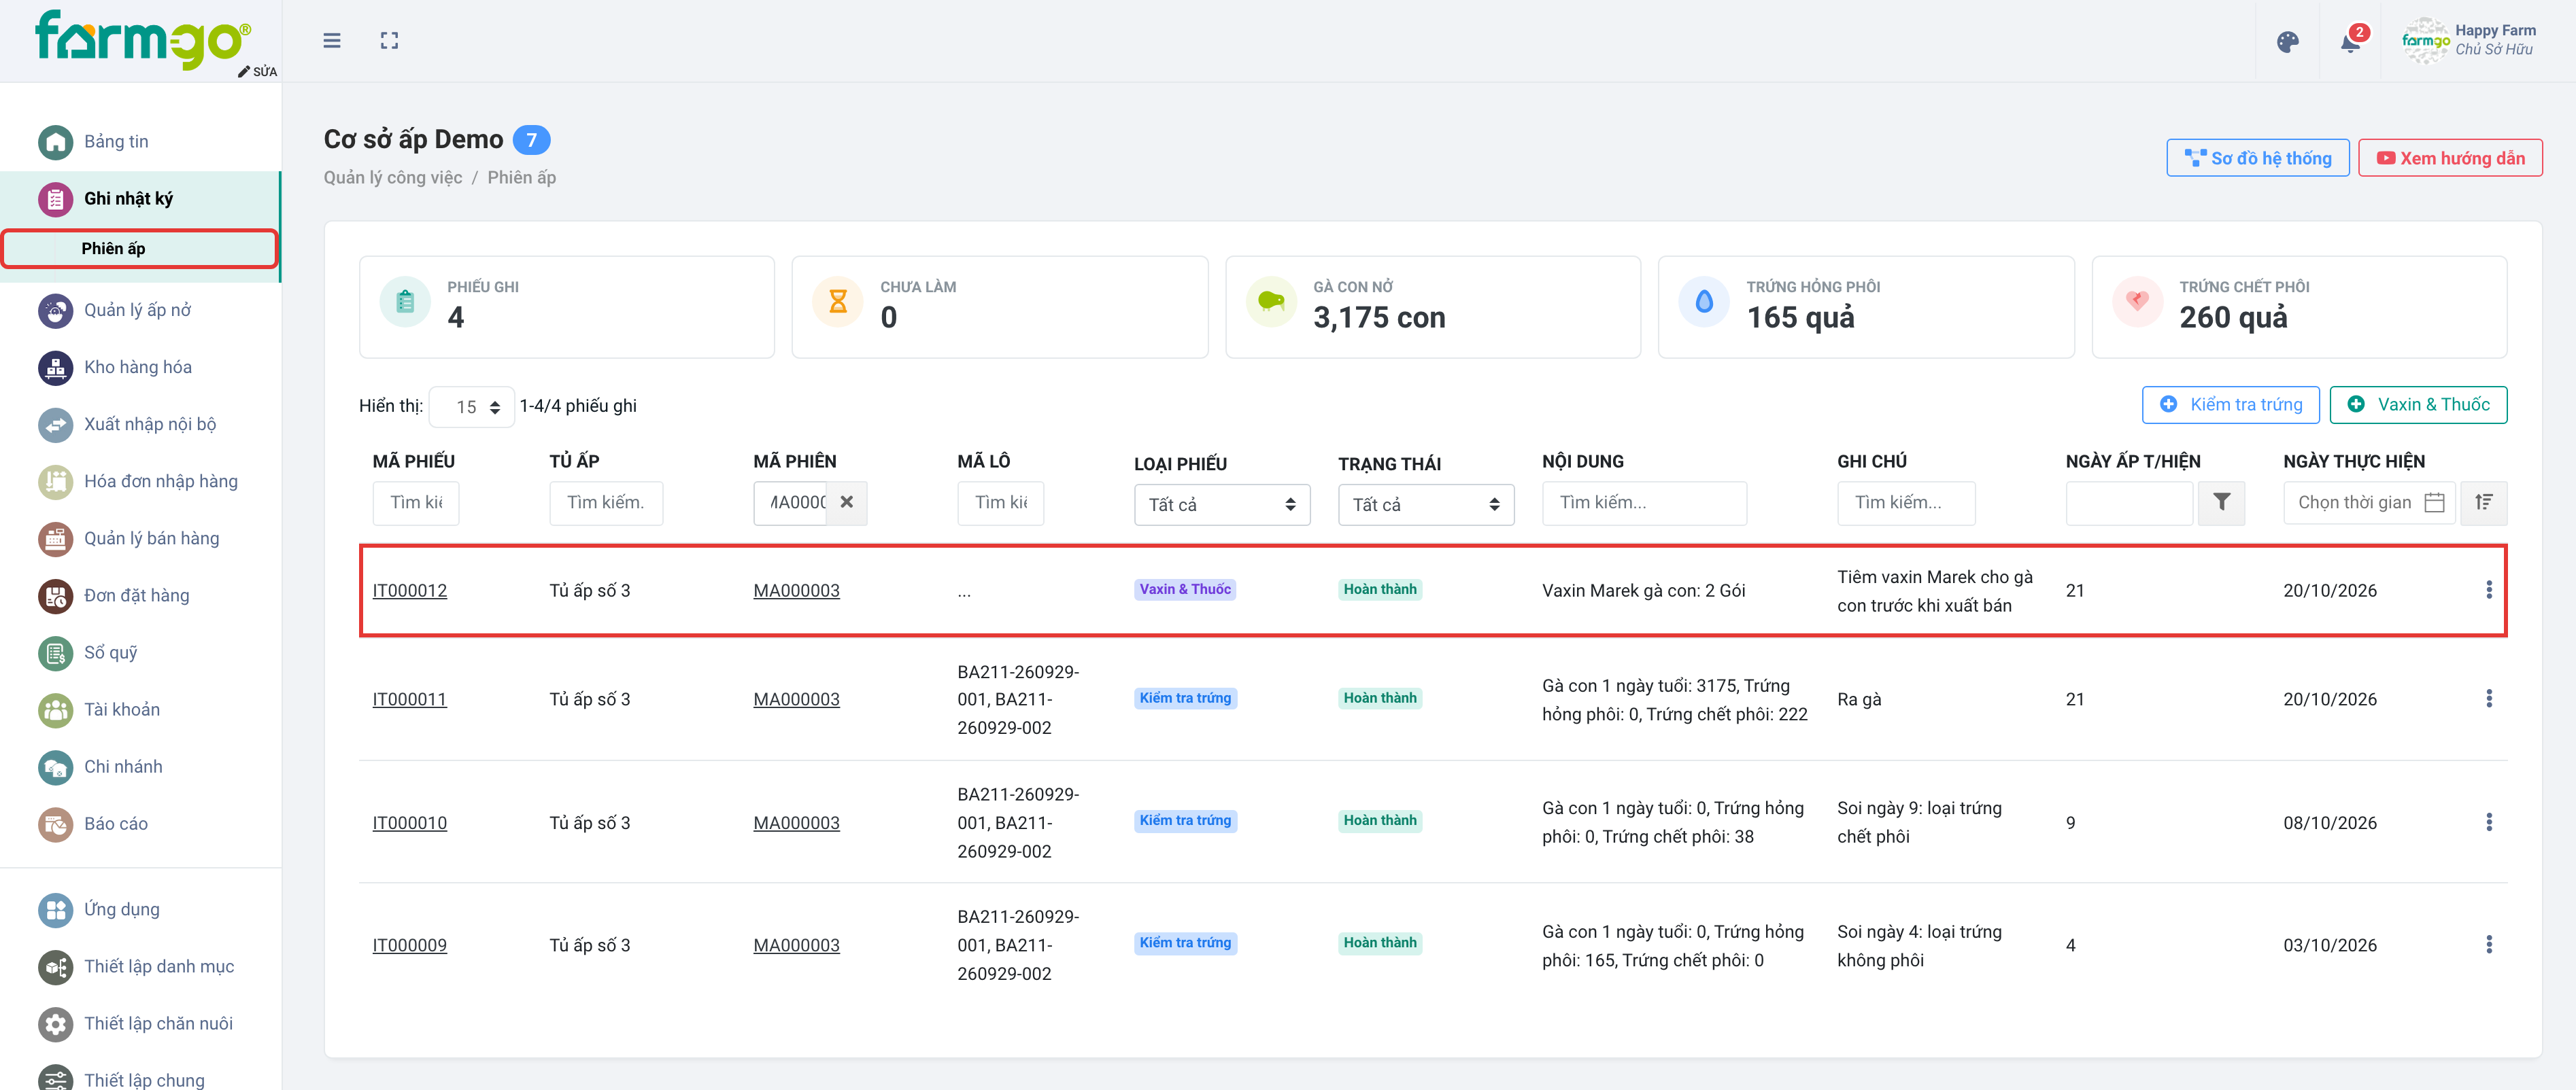Click the TỦ ẤP search field

pos(605,503)
